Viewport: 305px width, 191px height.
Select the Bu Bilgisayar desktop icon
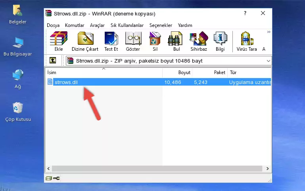point(18,47)
